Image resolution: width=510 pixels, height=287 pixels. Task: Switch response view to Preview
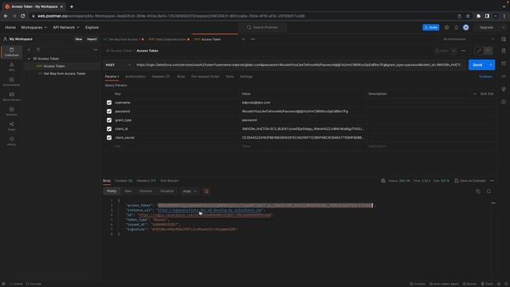[145, 191]
